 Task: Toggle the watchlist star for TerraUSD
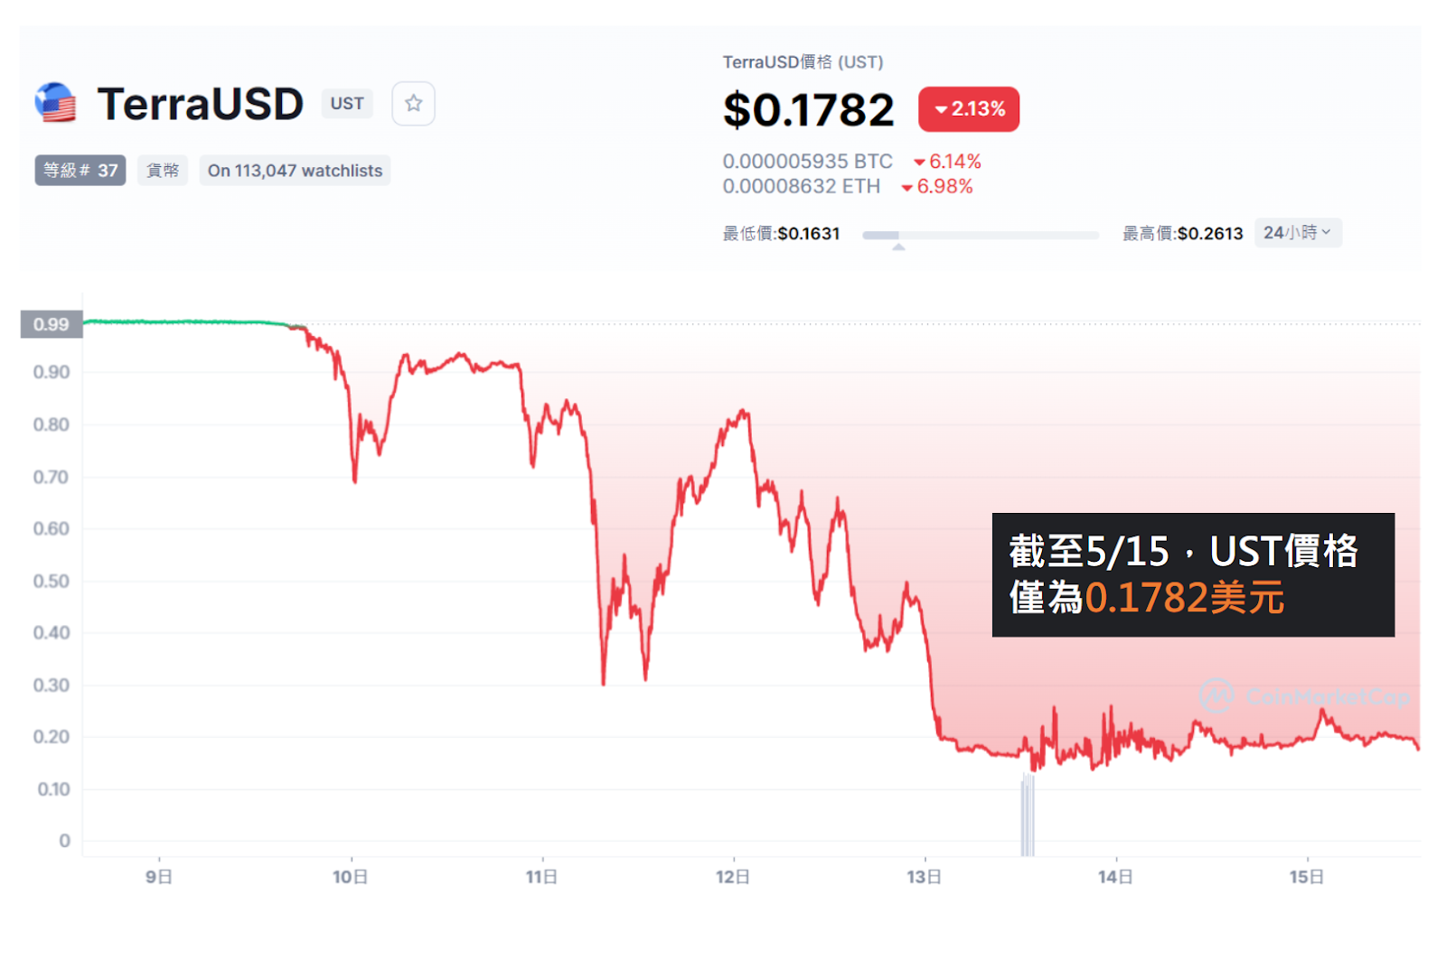[x=413, y=103]
